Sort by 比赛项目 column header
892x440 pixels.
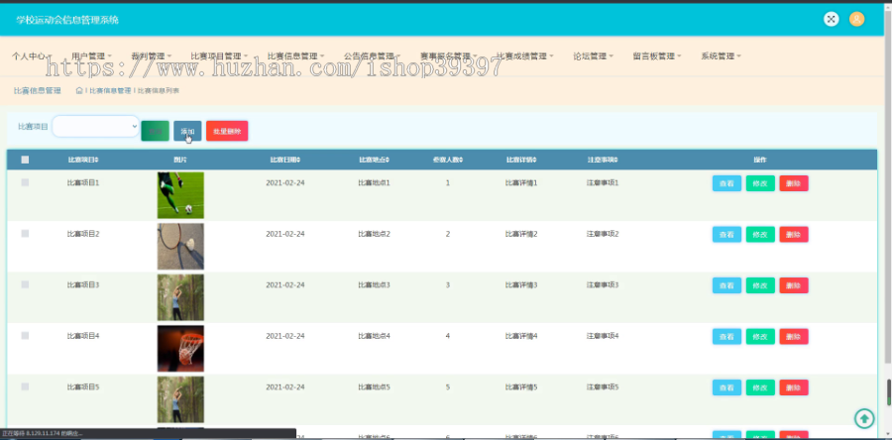(x=83, y=160)
